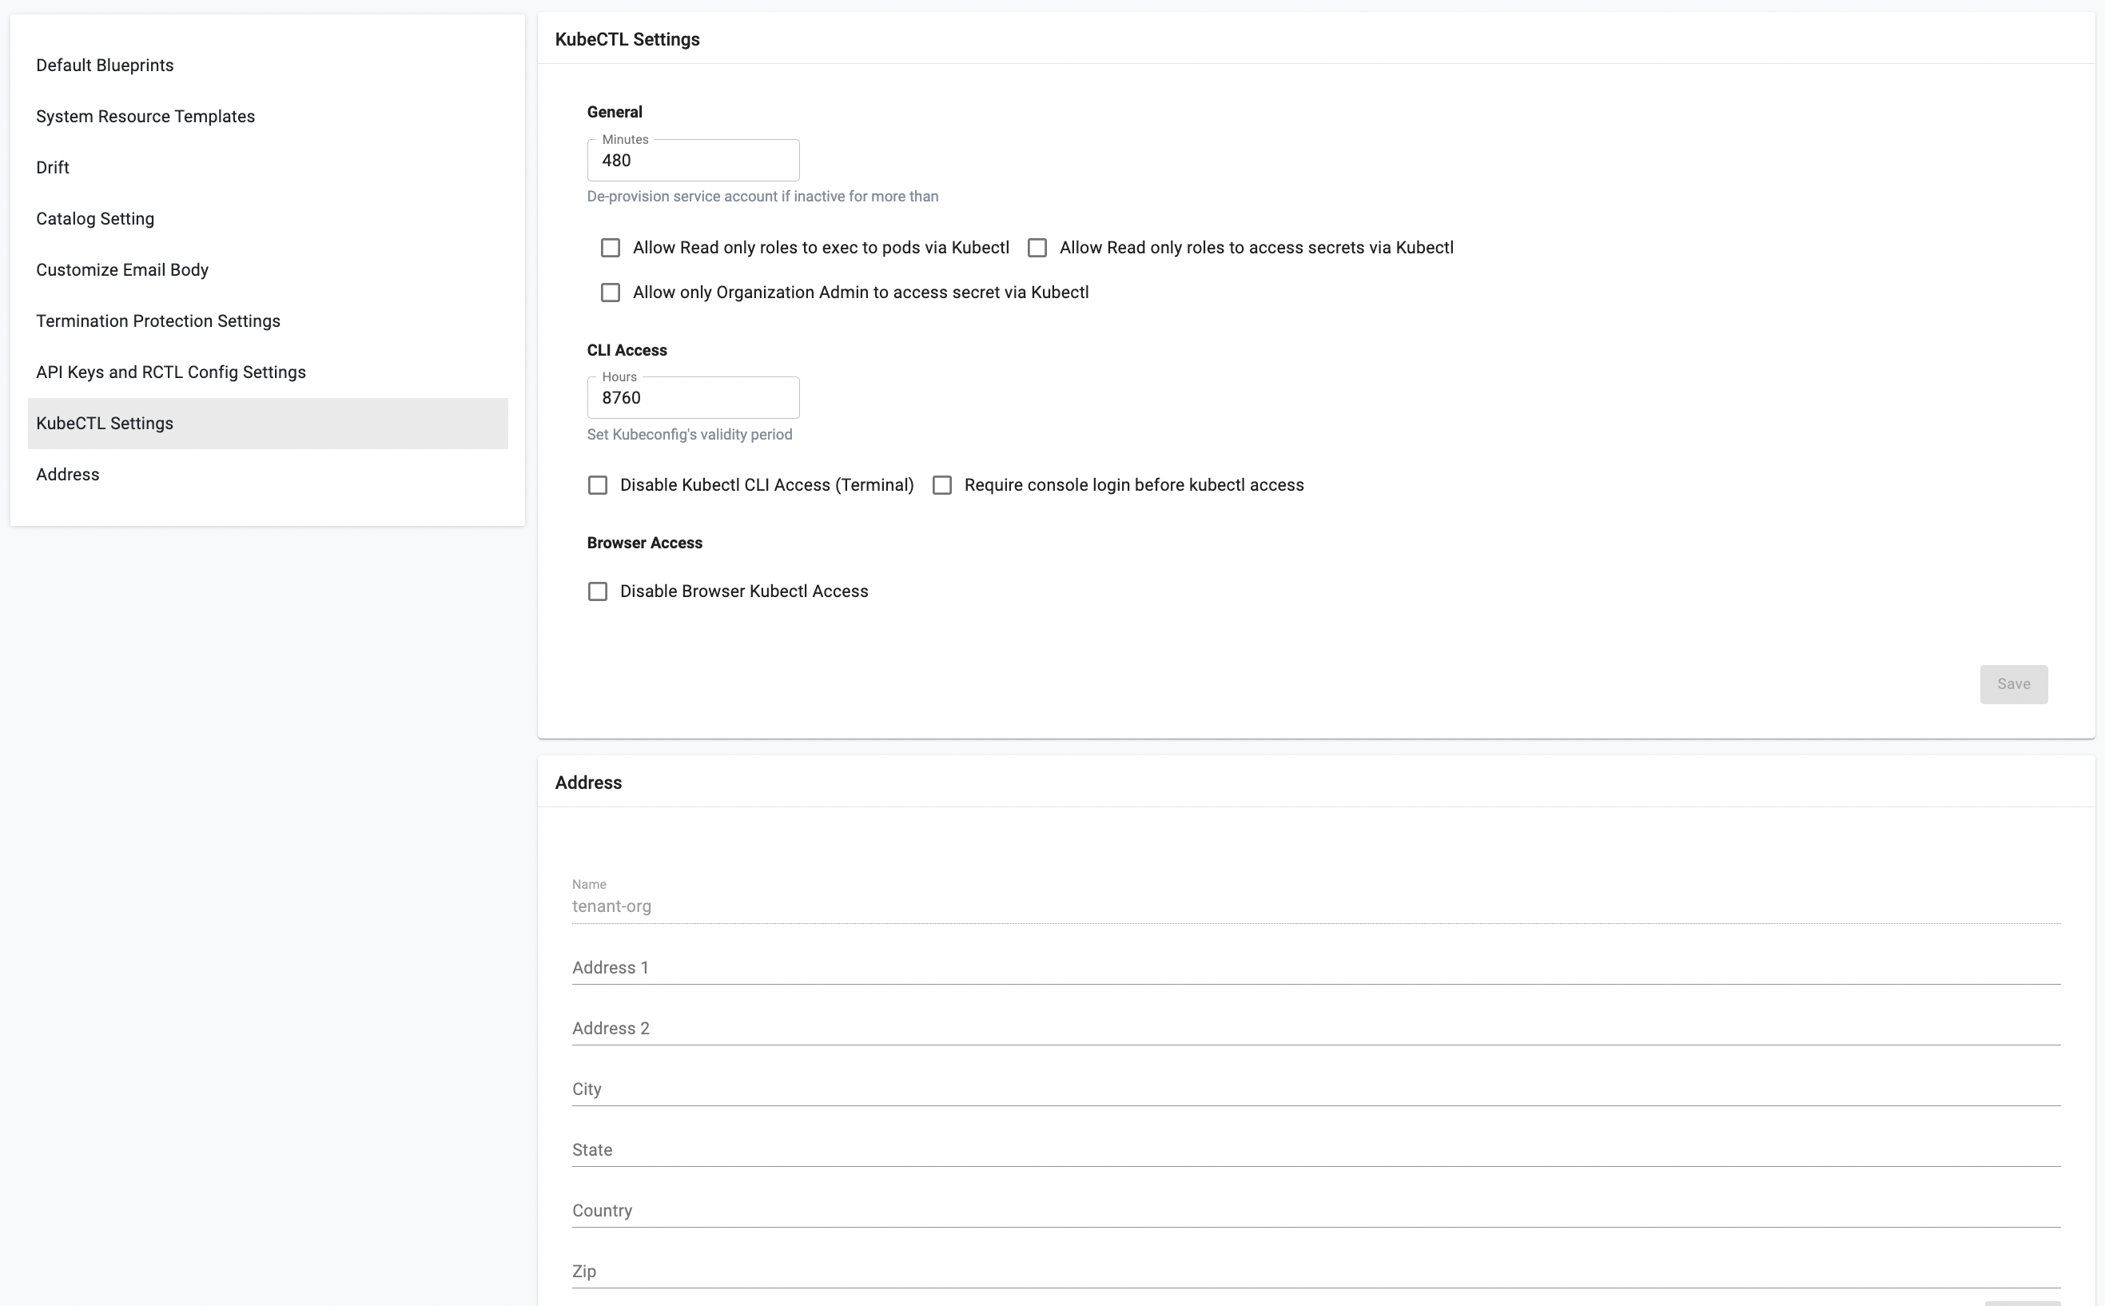
Task: Click the Address 1 text field
Action: (1315, 967)
